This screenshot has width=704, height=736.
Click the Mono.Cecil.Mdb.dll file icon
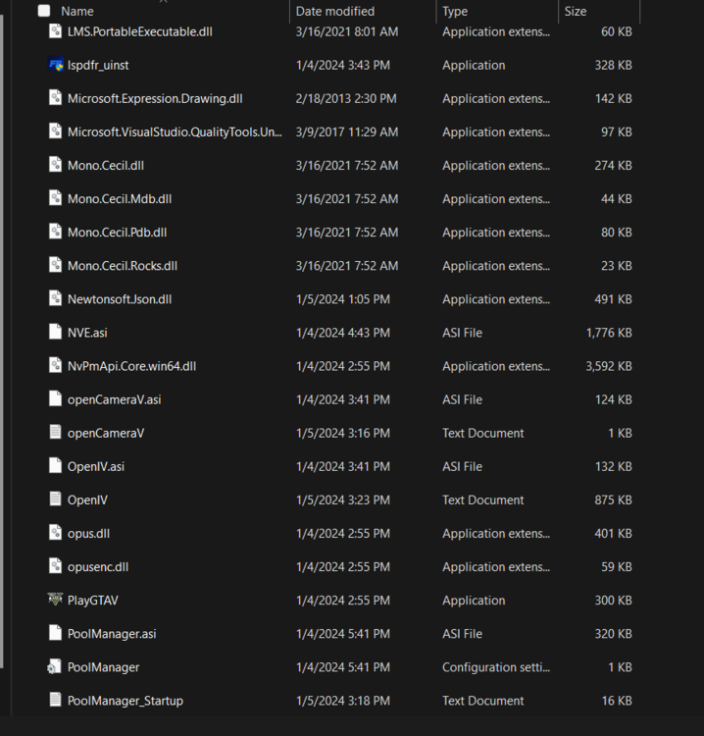click(55, 198)
